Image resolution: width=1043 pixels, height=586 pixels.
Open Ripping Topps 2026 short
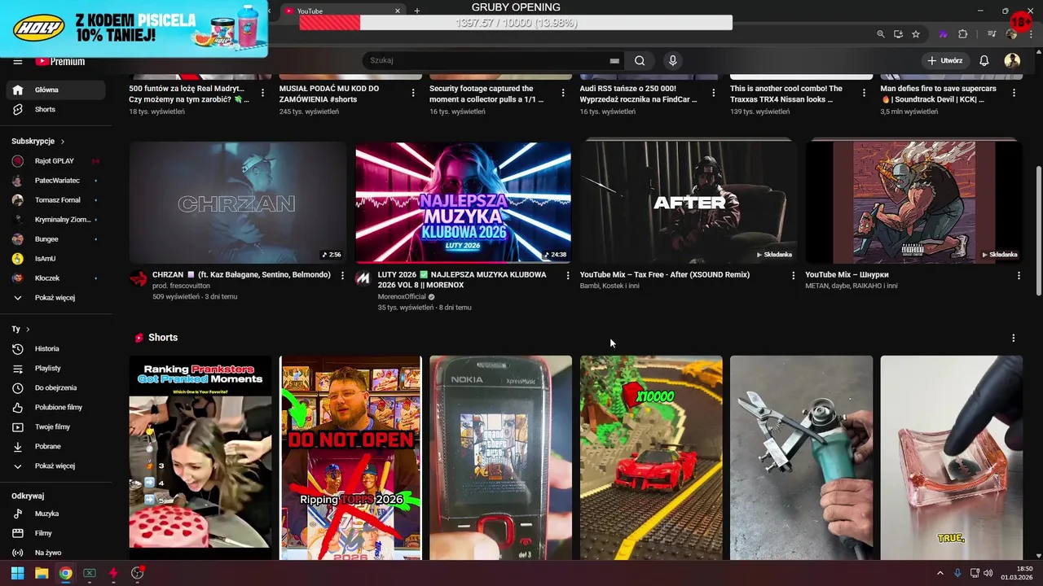[350, 457]
